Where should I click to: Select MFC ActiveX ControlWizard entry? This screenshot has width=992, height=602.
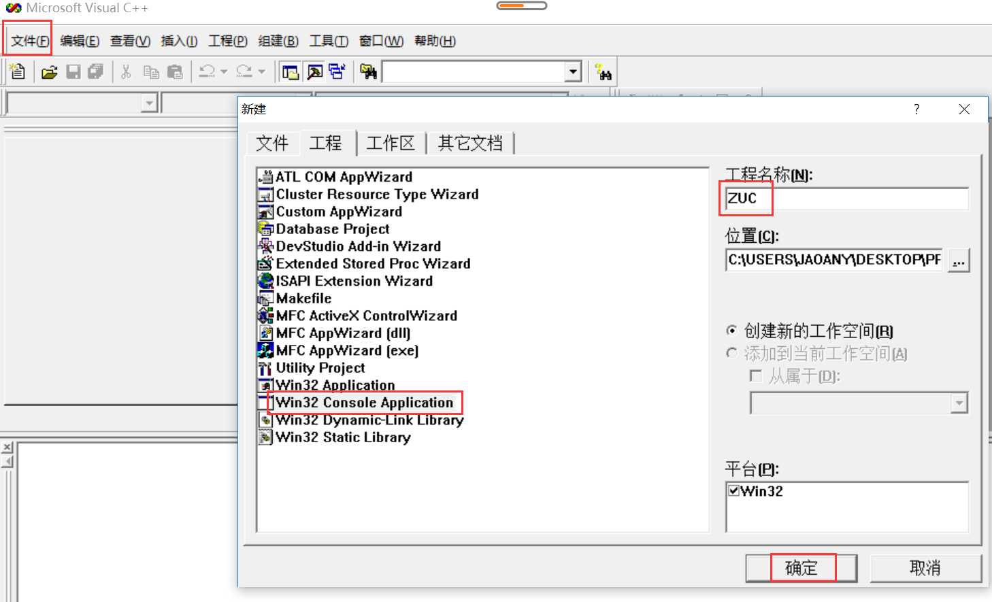click(x=358, y=316)
